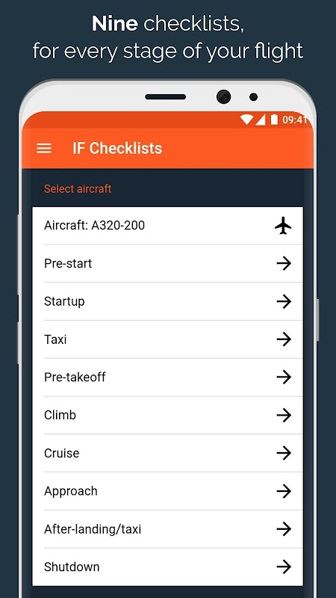
Task: Open the Pre-start checklist
Action: pyautogui.click(x=167, y=264)
